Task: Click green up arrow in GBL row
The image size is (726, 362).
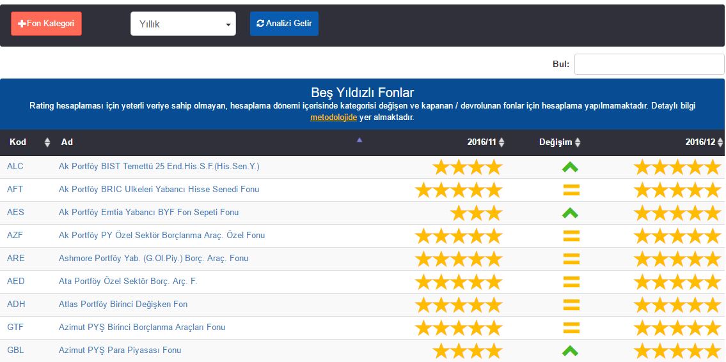Action: coord(571,351)
